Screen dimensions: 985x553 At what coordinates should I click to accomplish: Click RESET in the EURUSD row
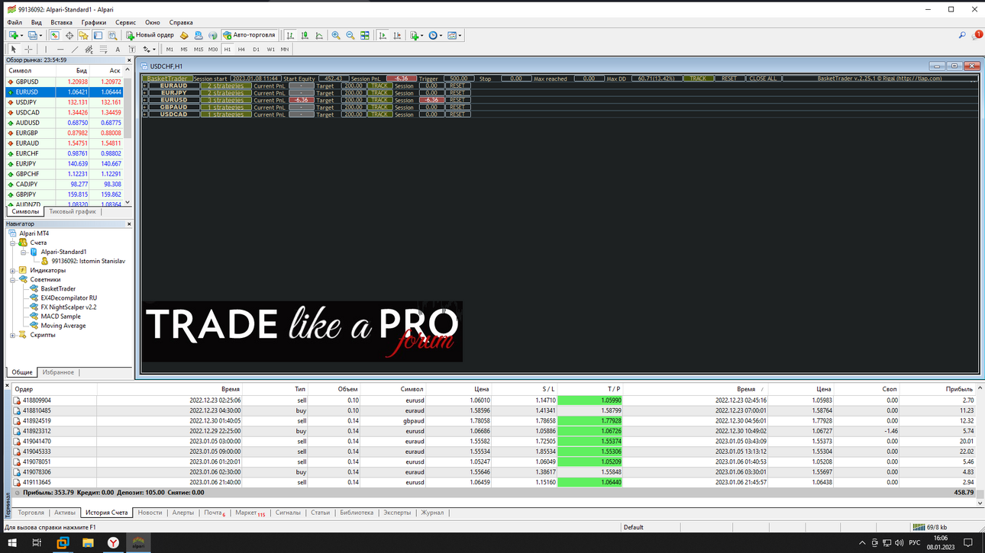457,100
